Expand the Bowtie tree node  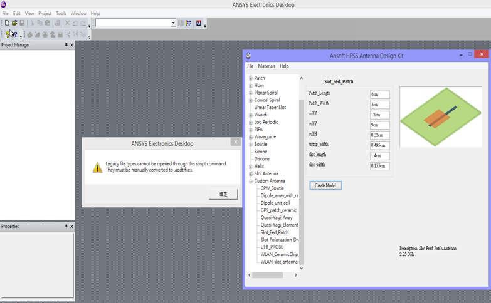click(251, 145)
